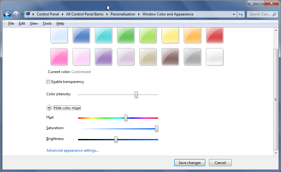Minimize the window

tap(252, 3)
